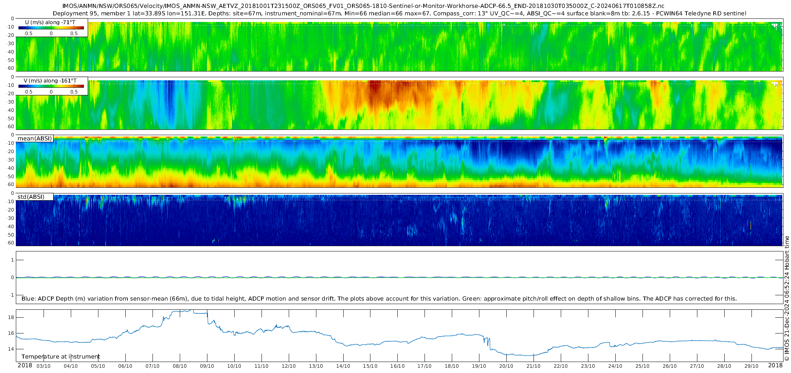
Task: Click the 14 tick on the temperature axis
Action: coord(11,349)
